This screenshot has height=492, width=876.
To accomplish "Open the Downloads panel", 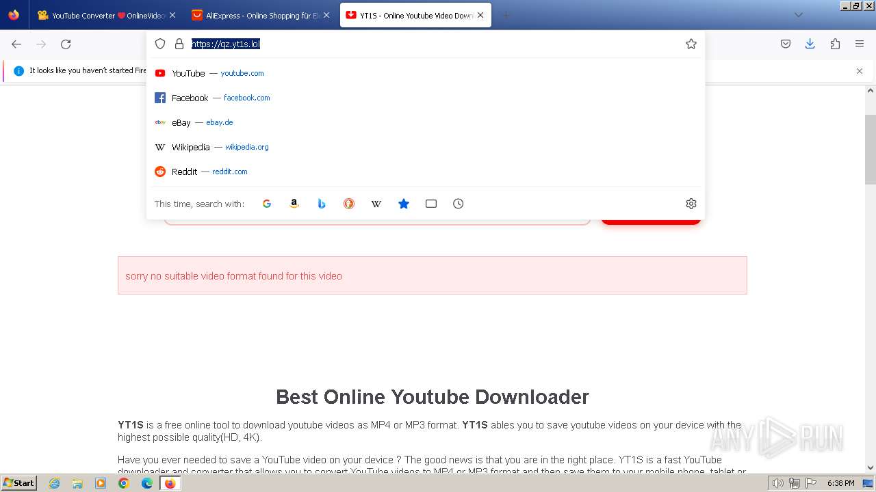I will (x=810, y=44).
